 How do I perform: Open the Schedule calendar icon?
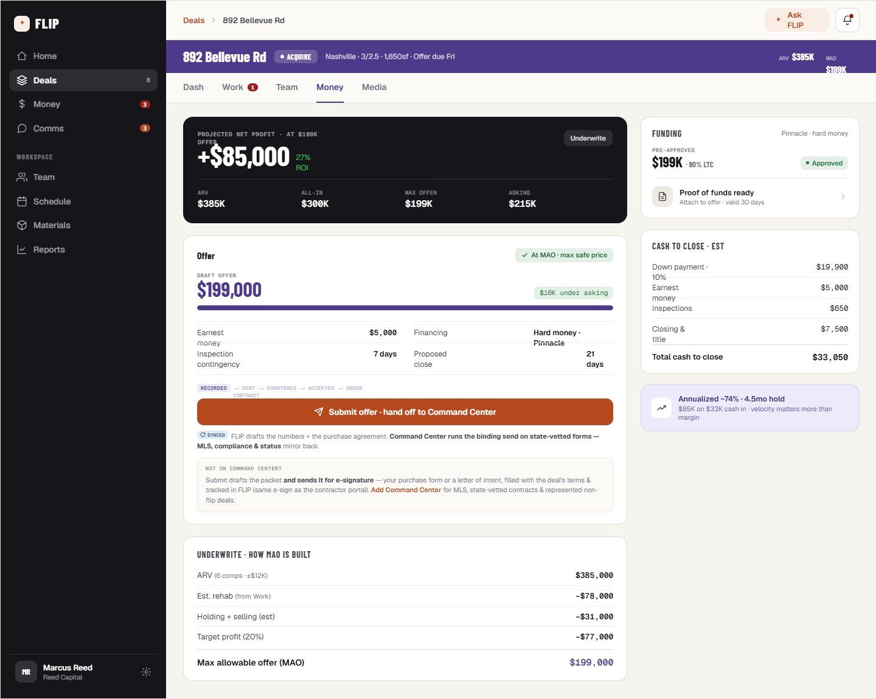22,201
